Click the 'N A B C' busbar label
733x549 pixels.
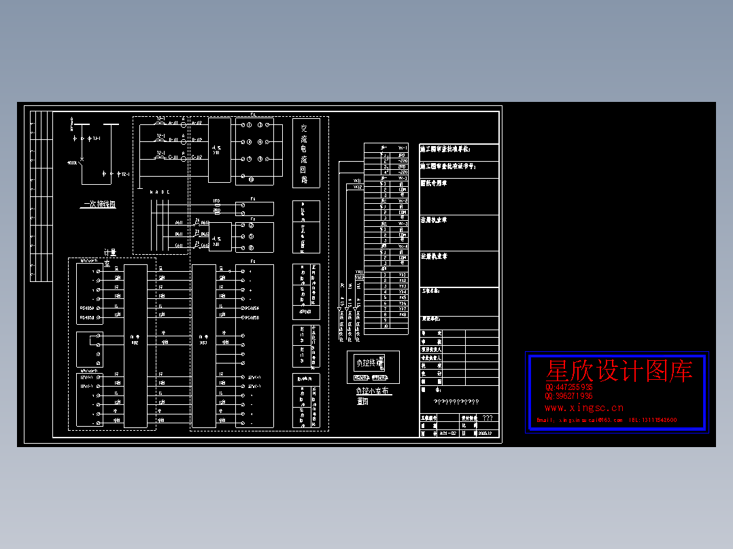160,192
